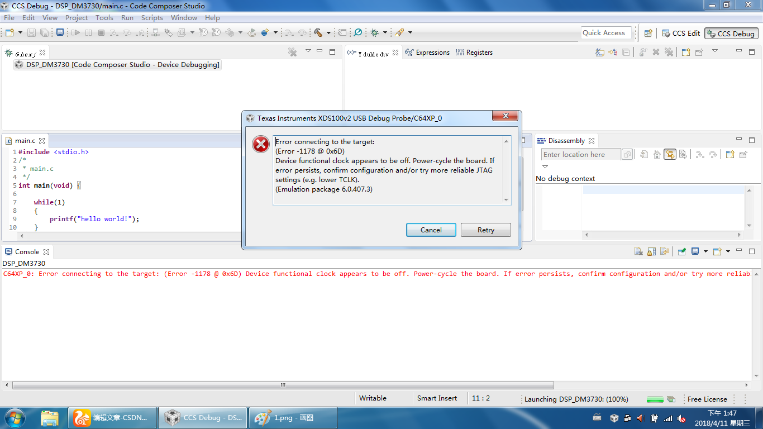
Task: Toggle Scroll Lock in Console view
Action: [651, 252]
